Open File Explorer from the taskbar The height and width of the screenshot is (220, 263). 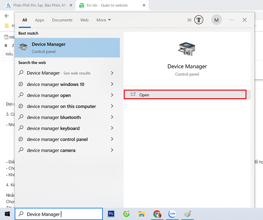pyautogui.click(x=142, y=214)
